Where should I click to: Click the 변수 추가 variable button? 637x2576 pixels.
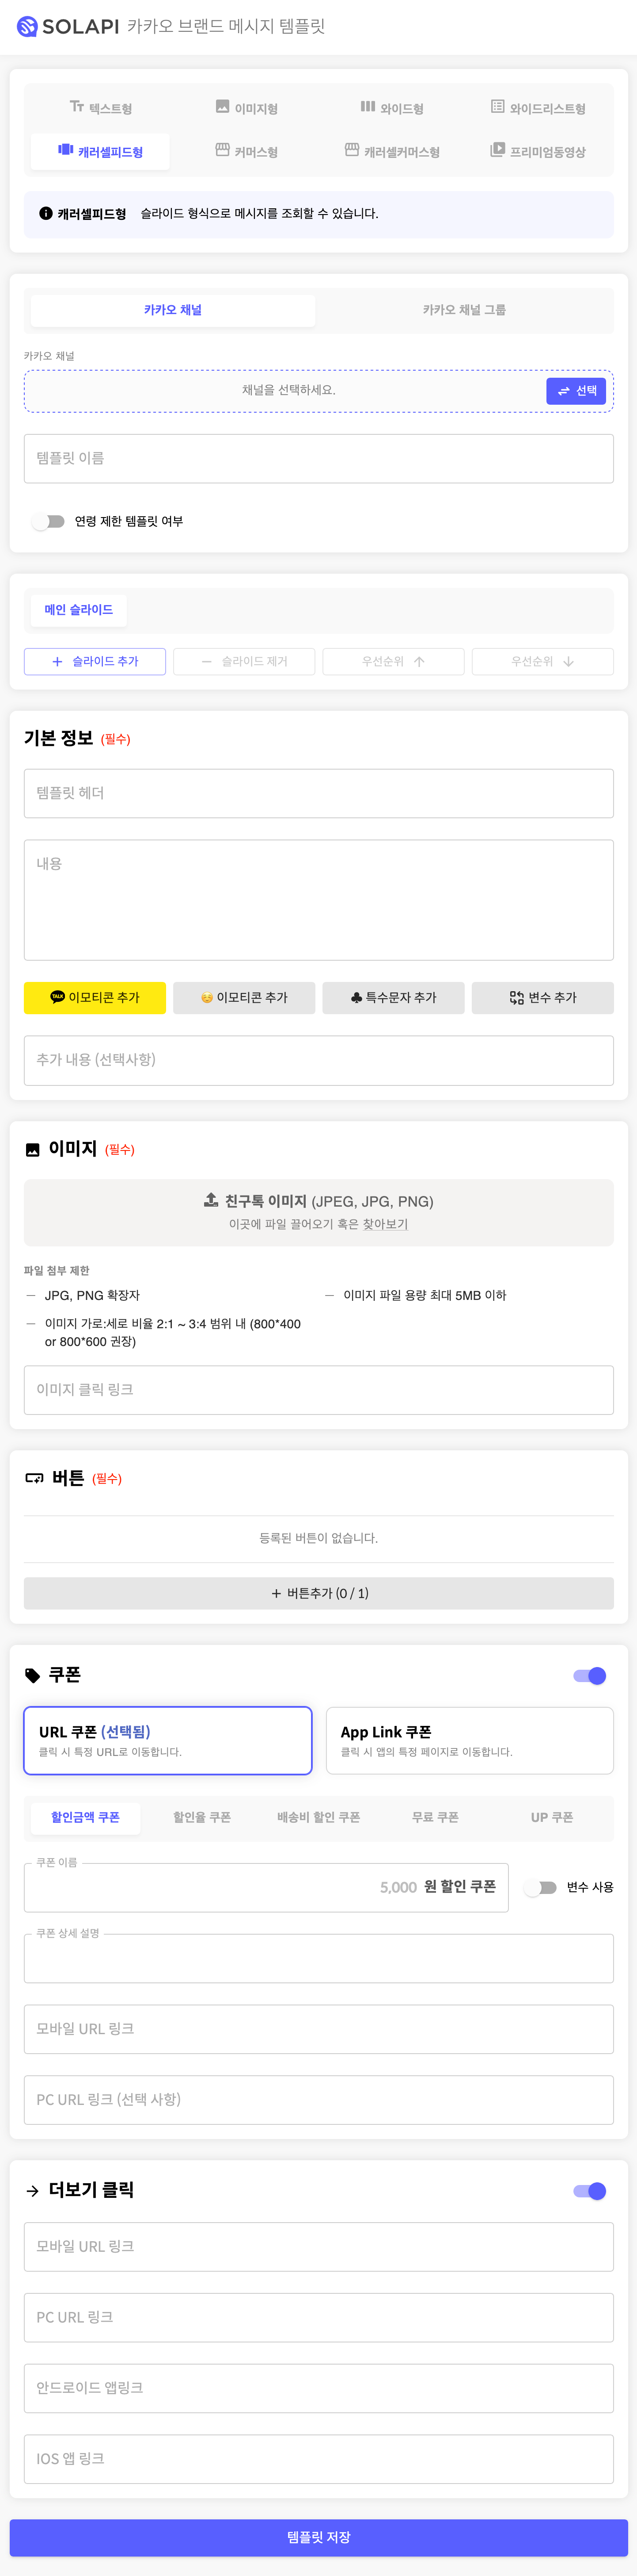(542, 998)
